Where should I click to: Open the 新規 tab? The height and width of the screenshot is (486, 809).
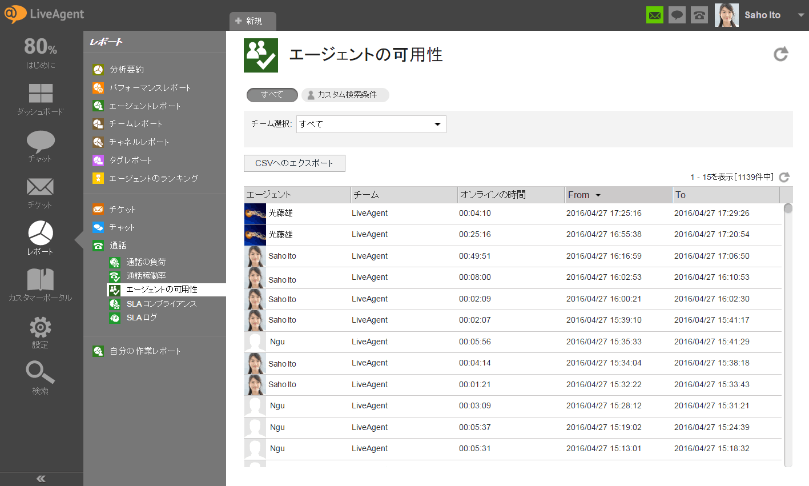tap(253, 21)
